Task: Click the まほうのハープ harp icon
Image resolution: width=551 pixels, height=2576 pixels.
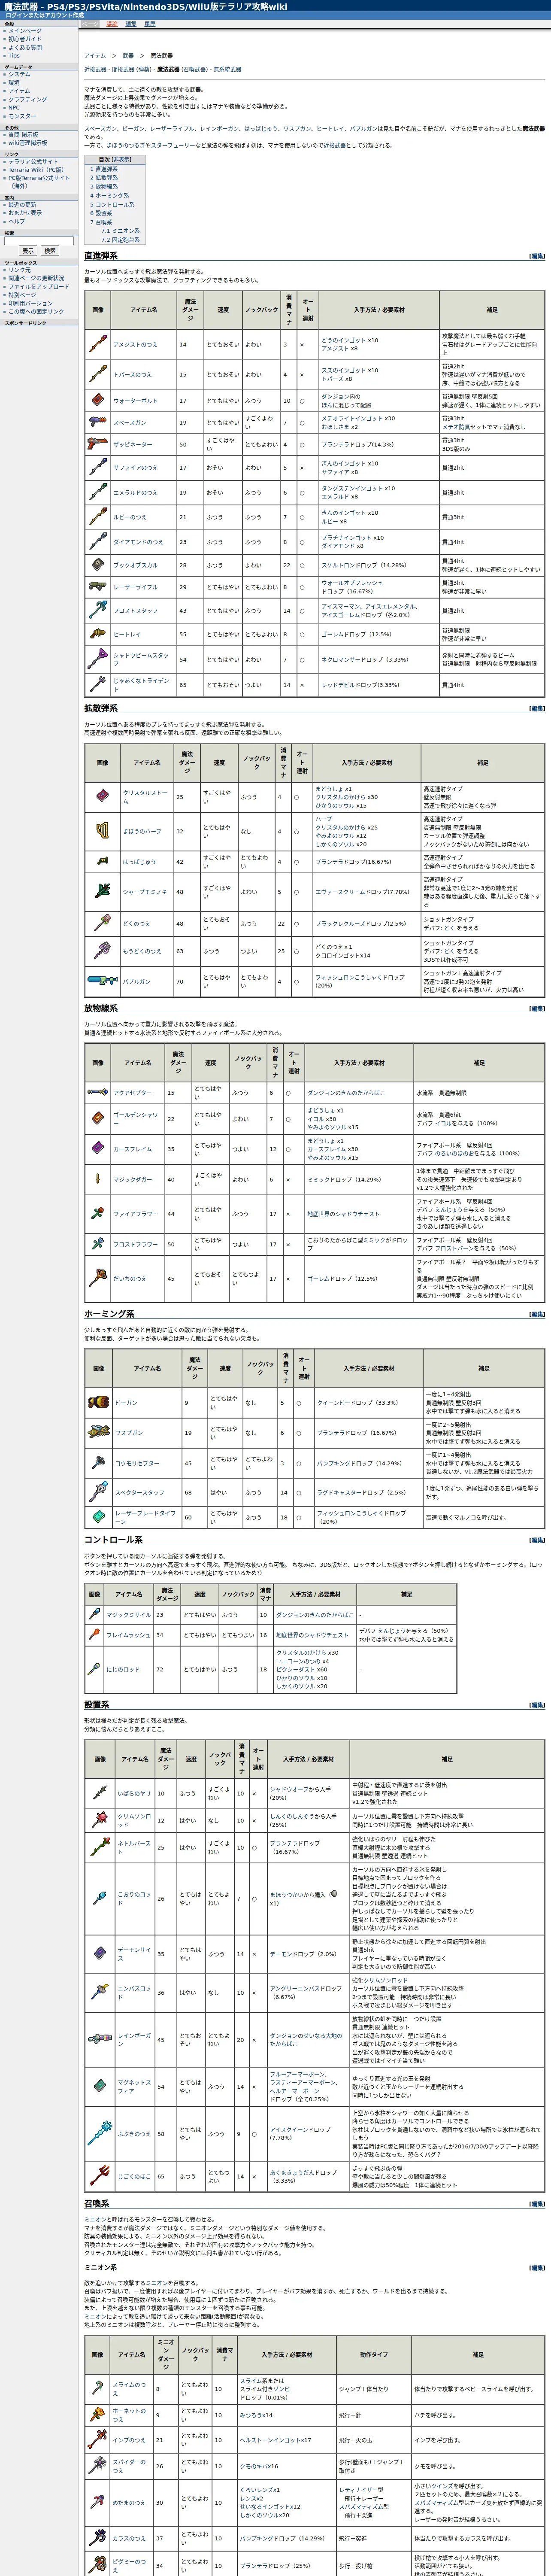Action: click(102, 830)
